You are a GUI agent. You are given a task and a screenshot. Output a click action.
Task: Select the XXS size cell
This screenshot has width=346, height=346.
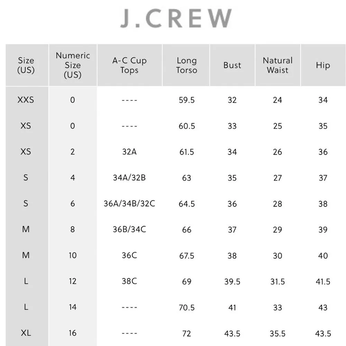coord(26,100)
